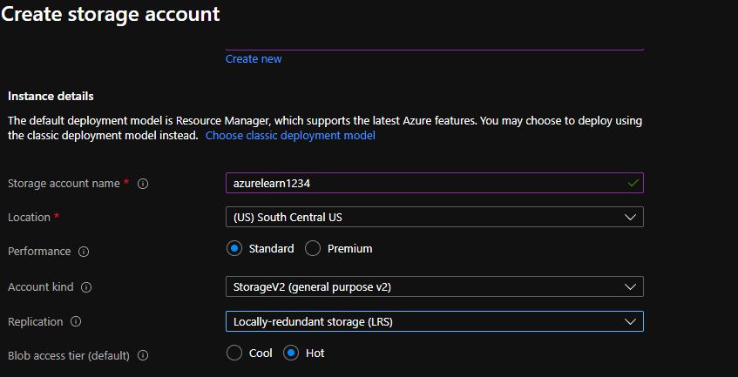This screenshot has width=738, height=377.
Task: Click the Create storage account page title
Action: [x=111, y=15]
